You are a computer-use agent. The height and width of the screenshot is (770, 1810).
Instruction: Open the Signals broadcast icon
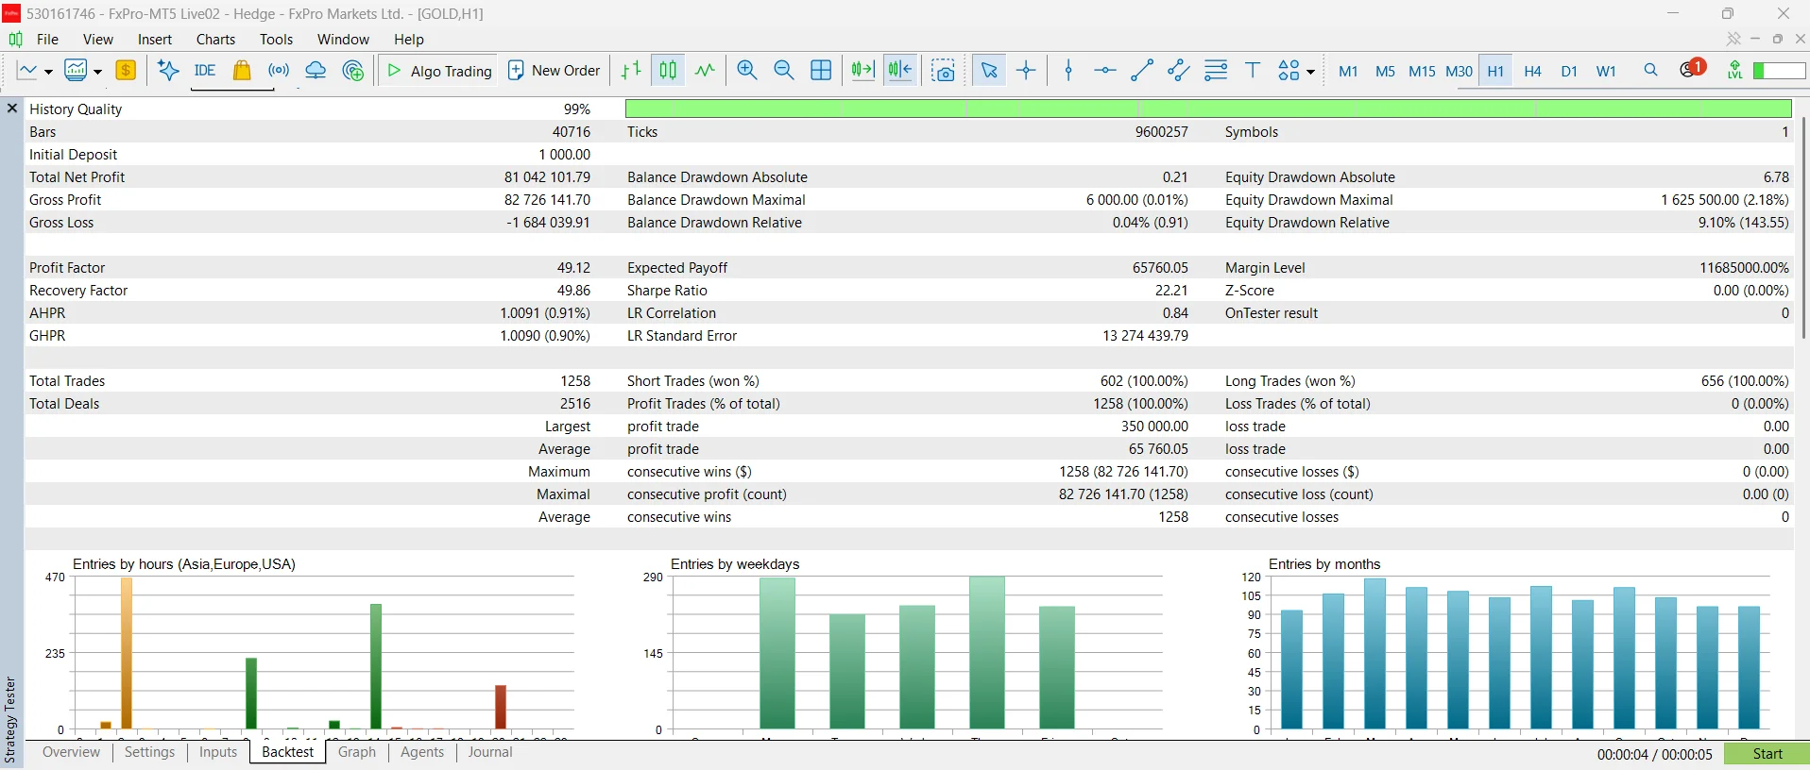(279, 71)
